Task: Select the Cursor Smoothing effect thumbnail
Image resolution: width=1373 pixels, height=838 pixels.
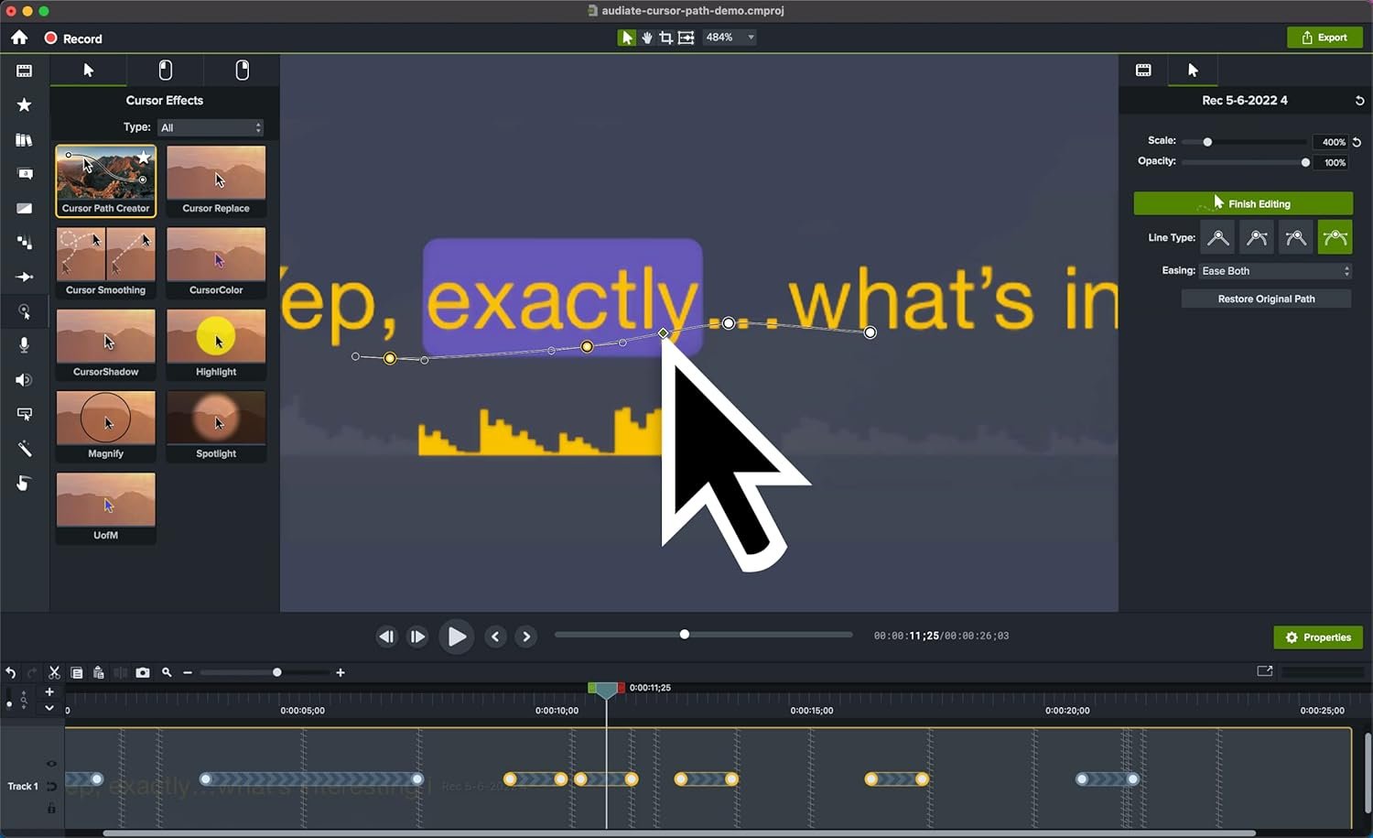Action: [x=105, y=263]
